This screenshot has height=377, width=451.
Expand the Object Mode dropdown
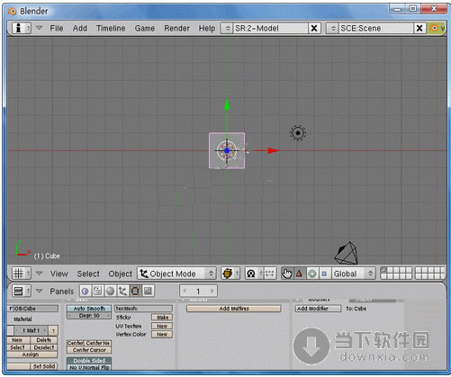click(176, 274)
